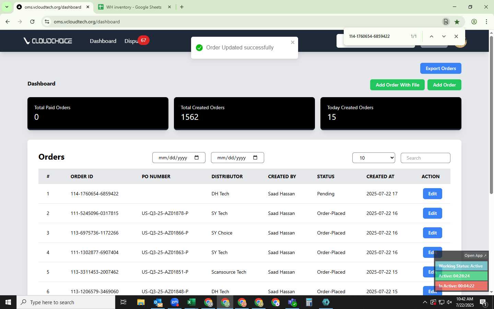Click the address bar URL

[x=87, y=22]
